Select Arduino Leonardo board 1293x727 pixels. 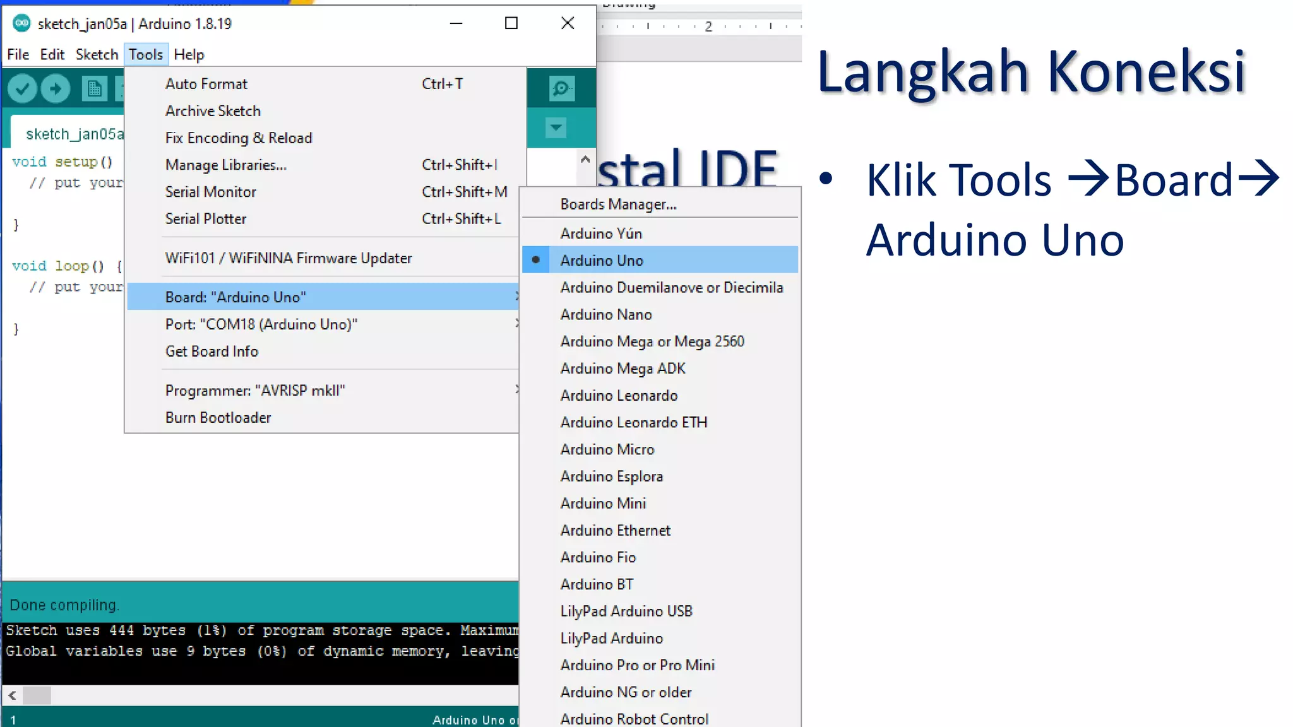pos(660,396)
